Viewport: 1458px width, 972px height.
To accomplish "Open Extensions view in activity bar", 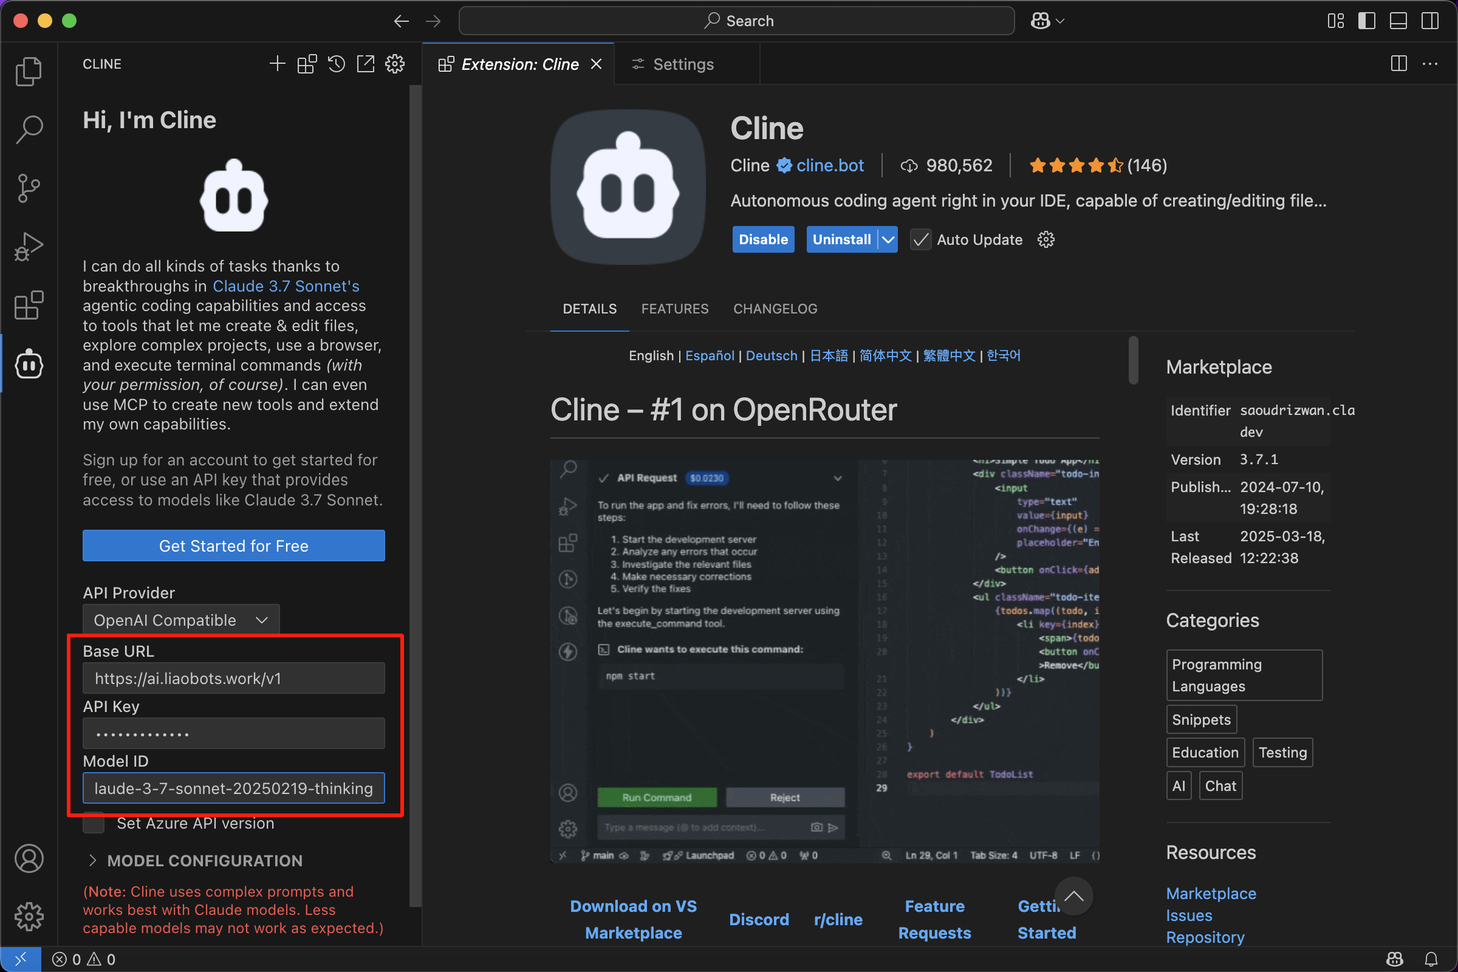I will pos(29,305).
